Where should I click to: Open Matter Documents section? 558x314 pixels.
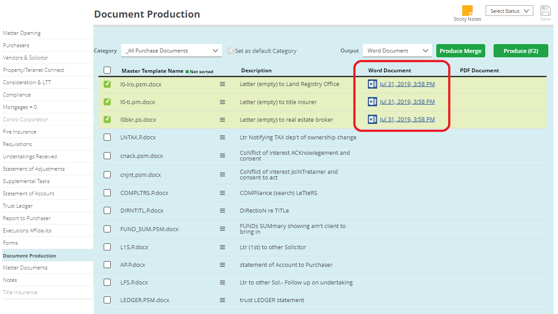(x=25, y=268)
